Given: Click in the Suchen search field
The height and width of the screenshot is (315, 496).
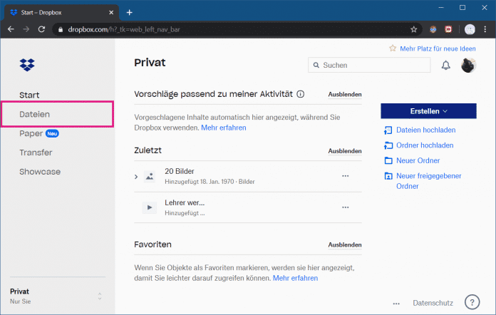Looking at the screenshot, I should tap(374, 65).
